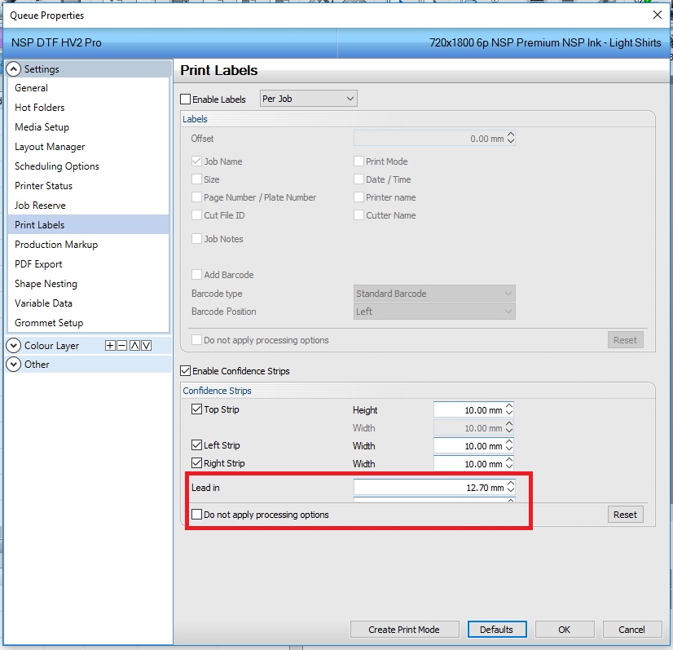Go to Layout Manager
This screenshot has width=673, height=650.
(x=89, y=147)
